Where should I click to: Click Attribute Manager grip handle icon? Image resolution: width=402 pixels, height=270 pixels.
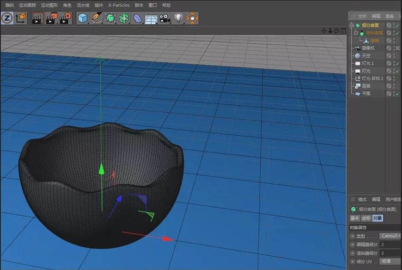coord(353,199)
